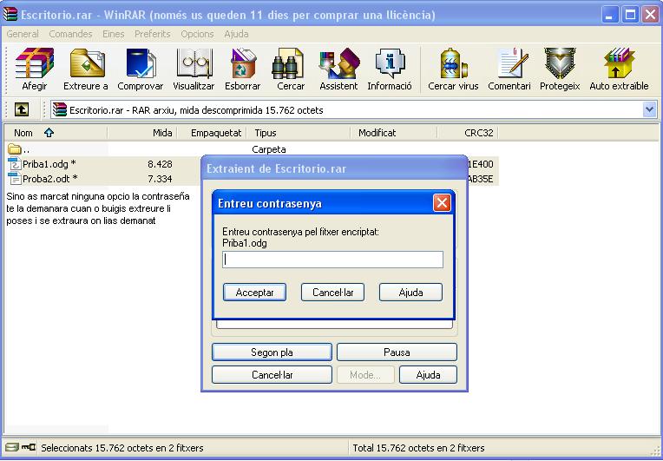Click the Escritorio.rar archive path text
This screenshot has height=461, width=663.
(x=196, y=110)
